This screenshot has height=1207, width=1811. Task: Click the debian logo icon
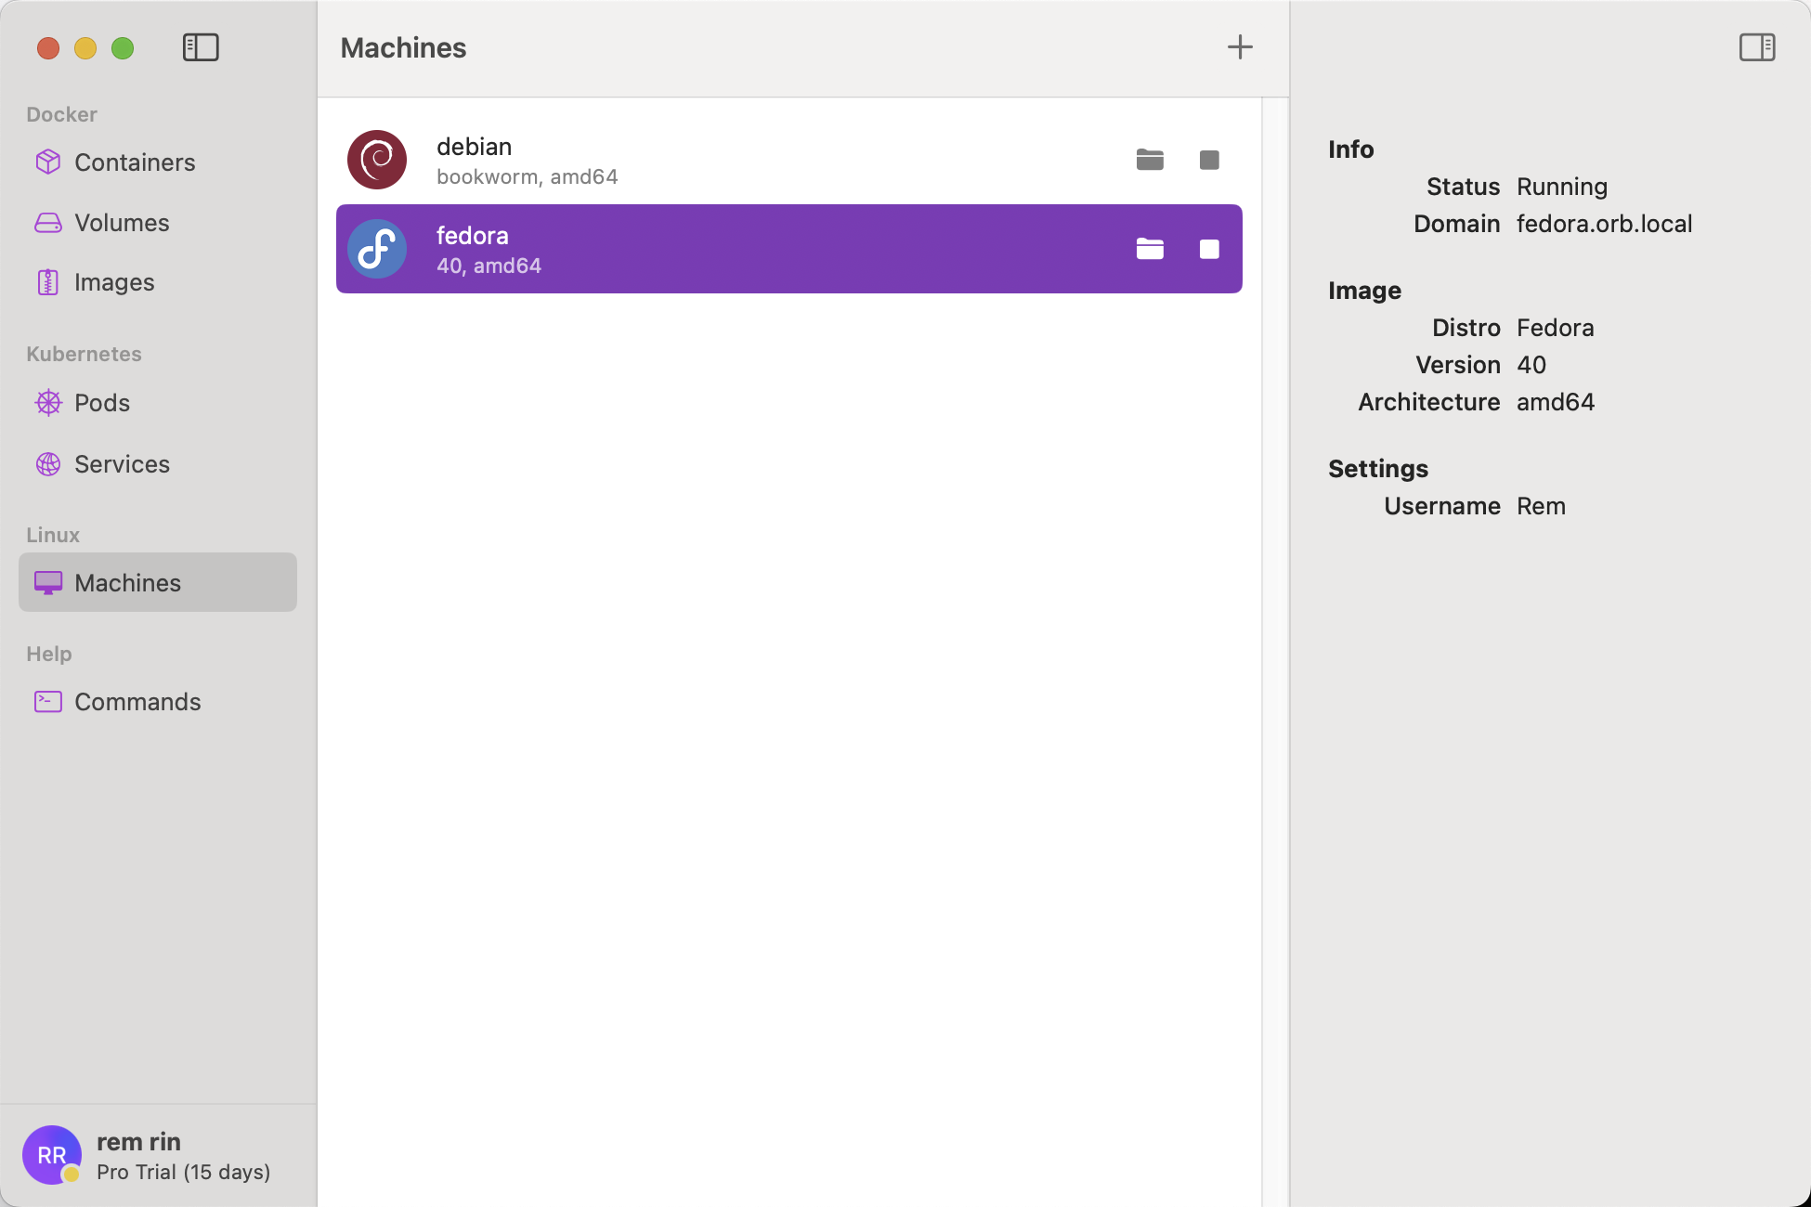[x=377, y=160]
